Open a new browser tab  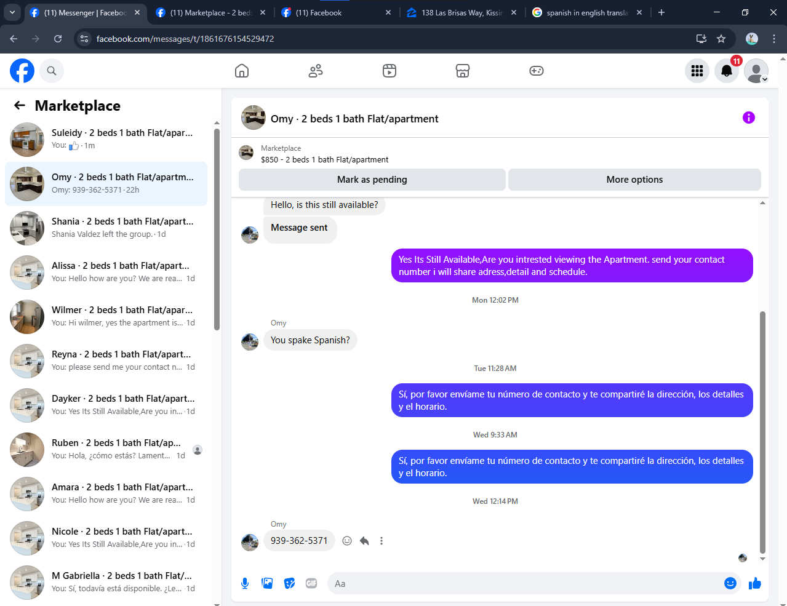click(x=661, y=12)
